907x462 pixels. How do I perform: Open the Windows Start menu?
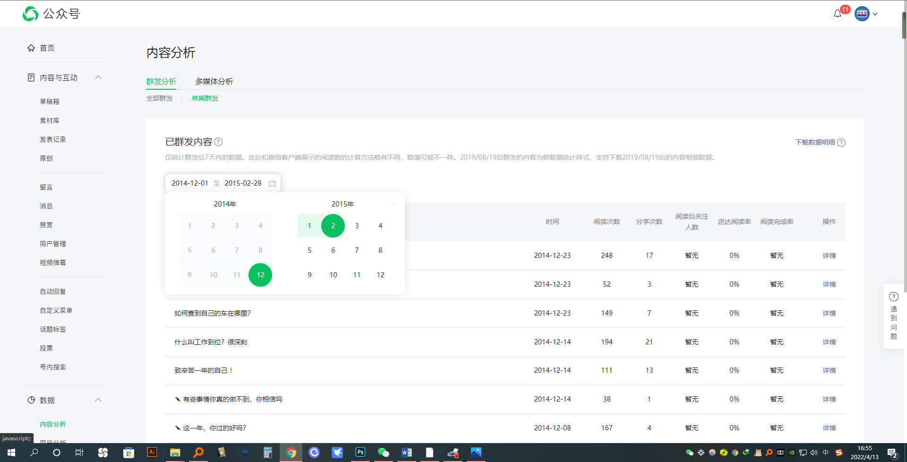click(11, 453)
